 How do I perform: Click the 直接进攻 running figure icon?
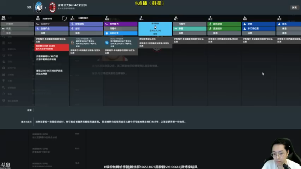[x=210, y=29]
